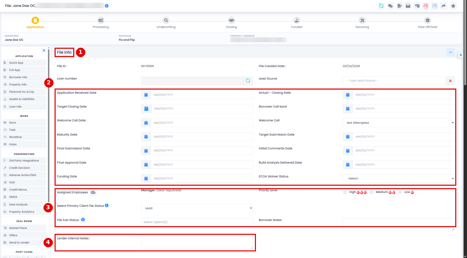Open Borrower Info in the sidebar
Screen dimensions: 467x258
point(24,77)
